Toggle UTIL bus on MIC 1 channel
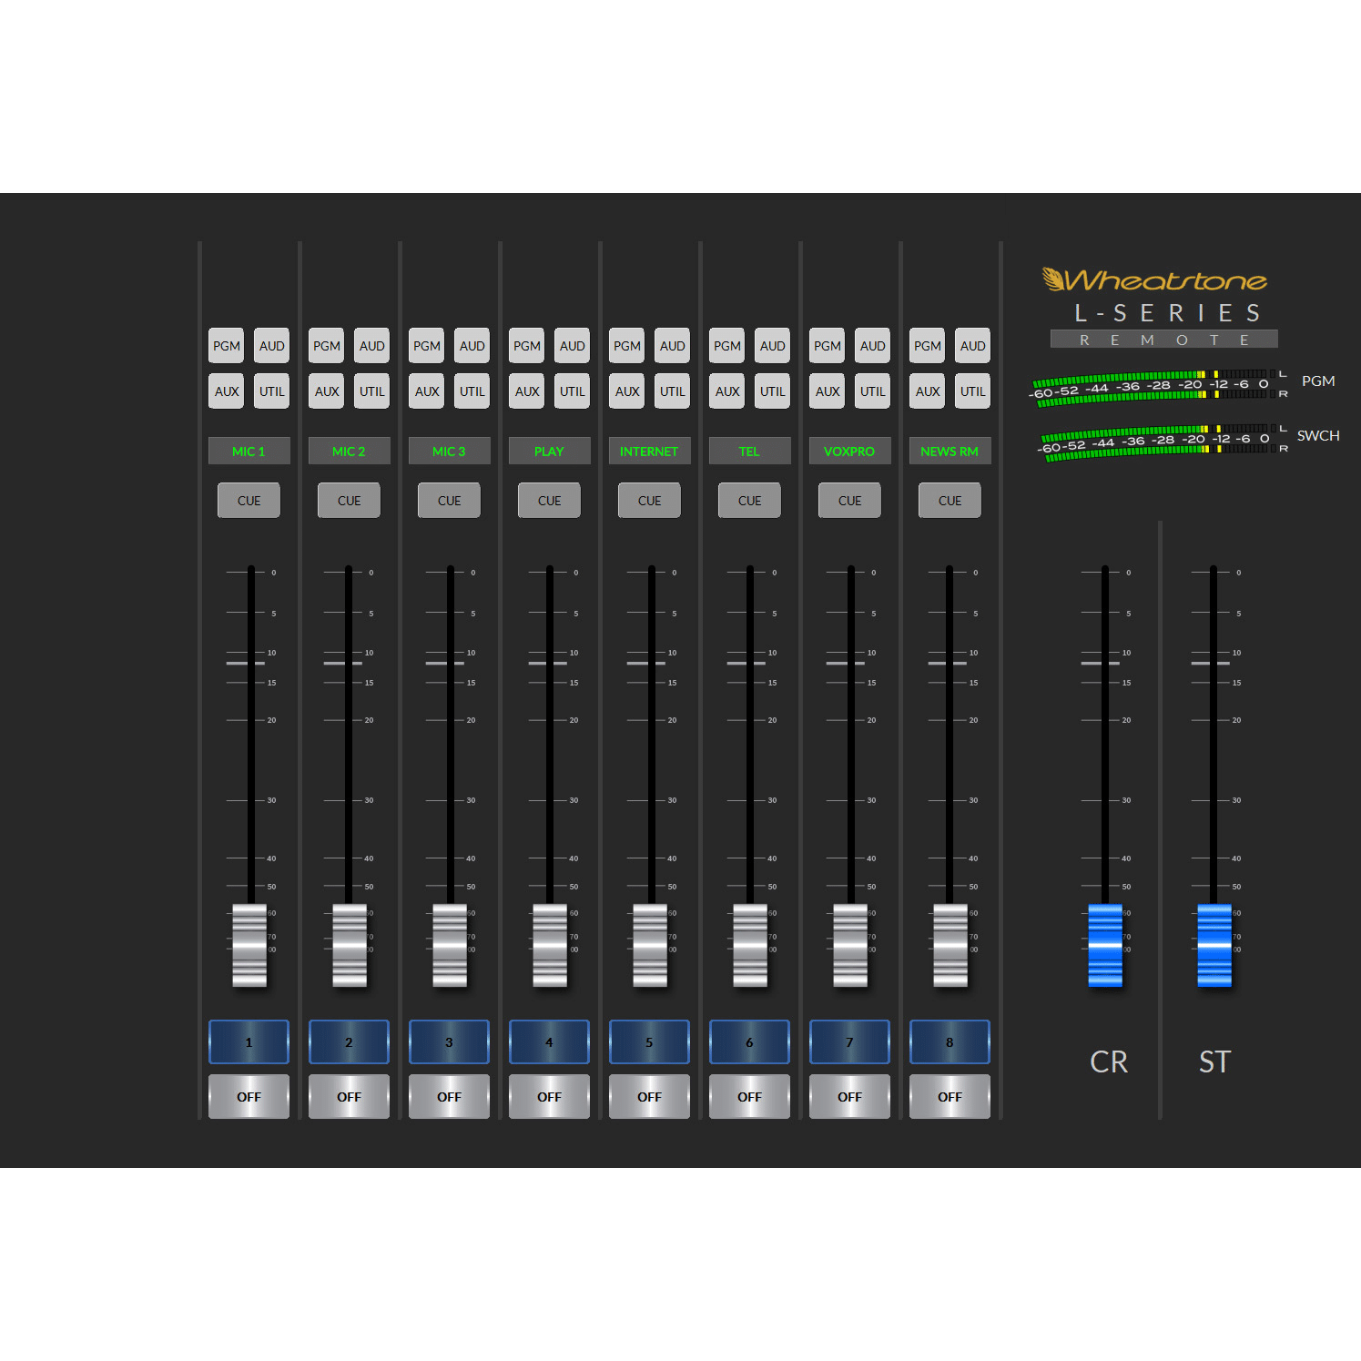 [x=271, y=391]
